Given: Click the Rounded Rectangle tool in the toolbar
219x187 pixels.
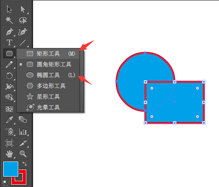Looking at the screenshot, I should pyautogui.click(x=9, y=53).
